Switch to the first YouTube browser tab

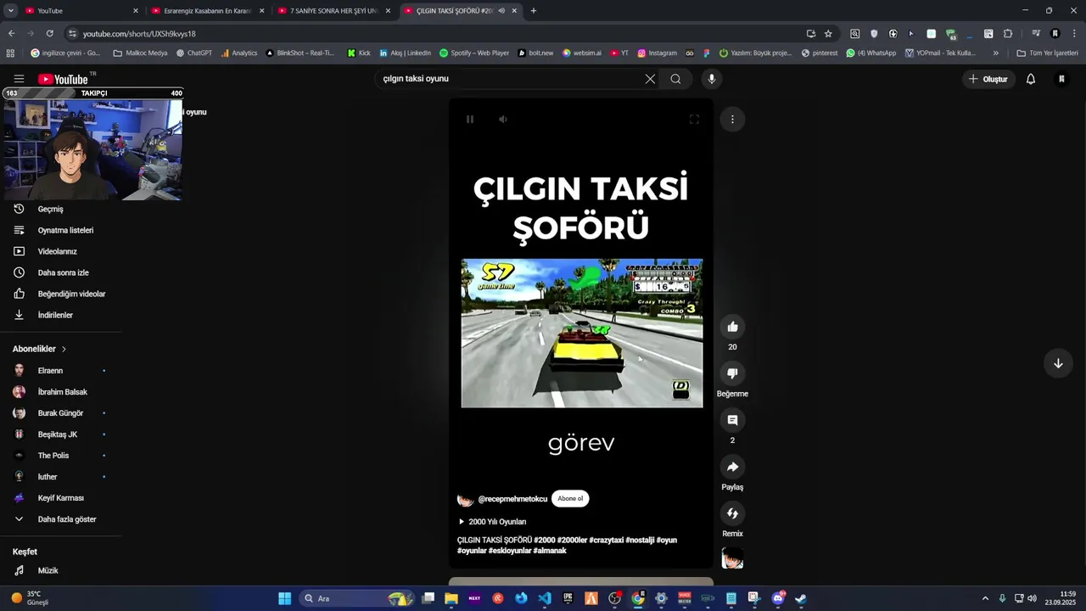pyautogui.click(x=81, y=11)
